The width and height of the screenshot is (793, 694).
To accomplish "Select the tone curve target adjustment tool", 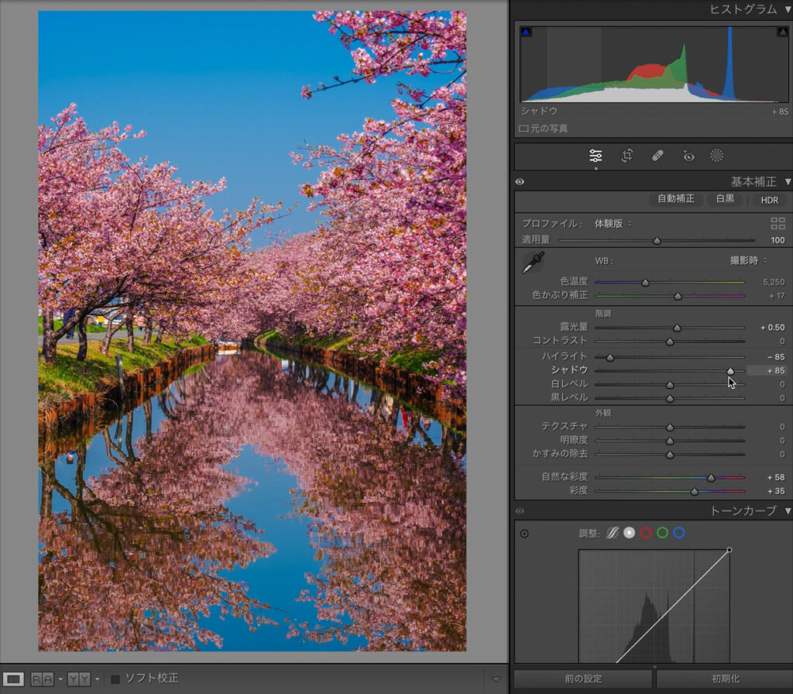I will pos(524,534).
